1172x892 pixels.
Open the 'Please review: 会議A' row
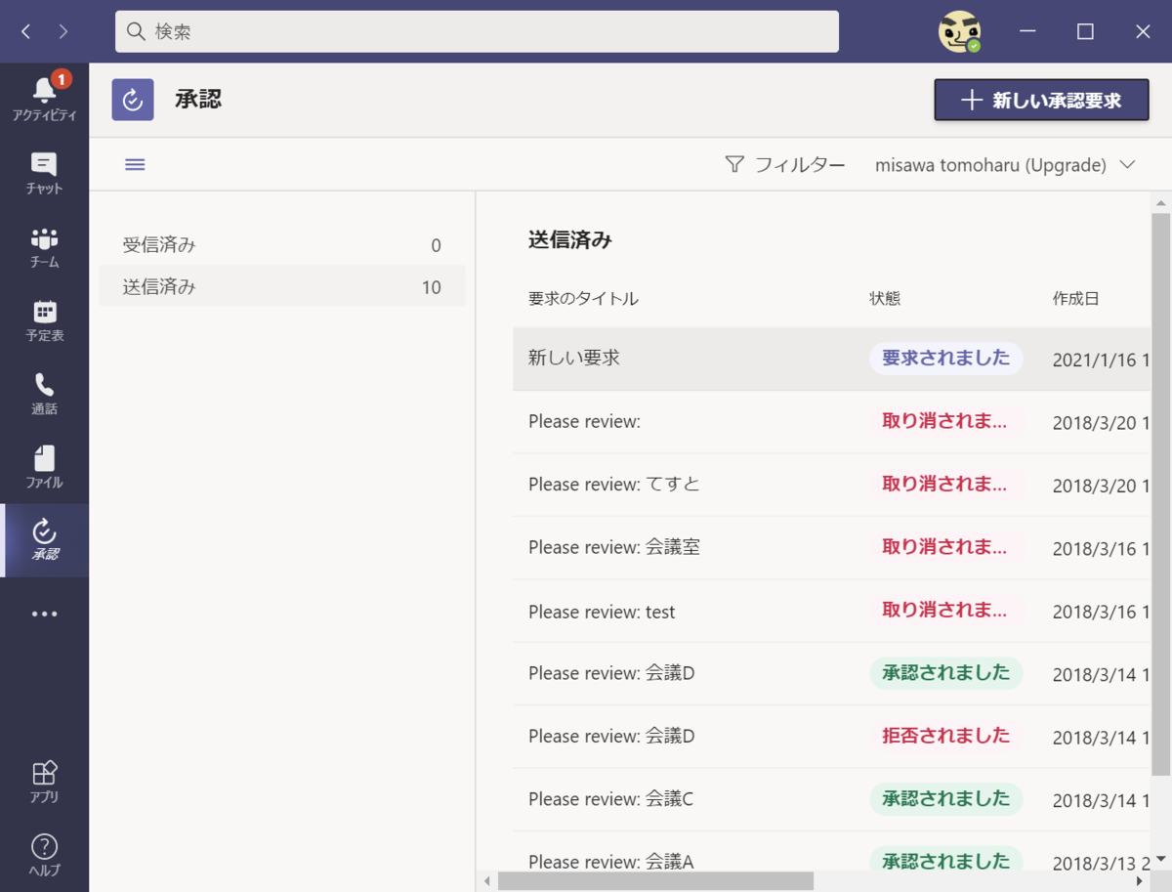click(x=830, y=851)
